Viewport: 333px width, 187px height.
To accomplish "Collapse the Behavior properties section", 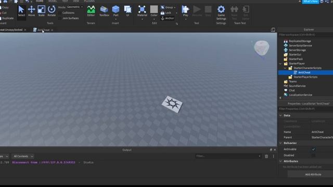I will point(280,143).
